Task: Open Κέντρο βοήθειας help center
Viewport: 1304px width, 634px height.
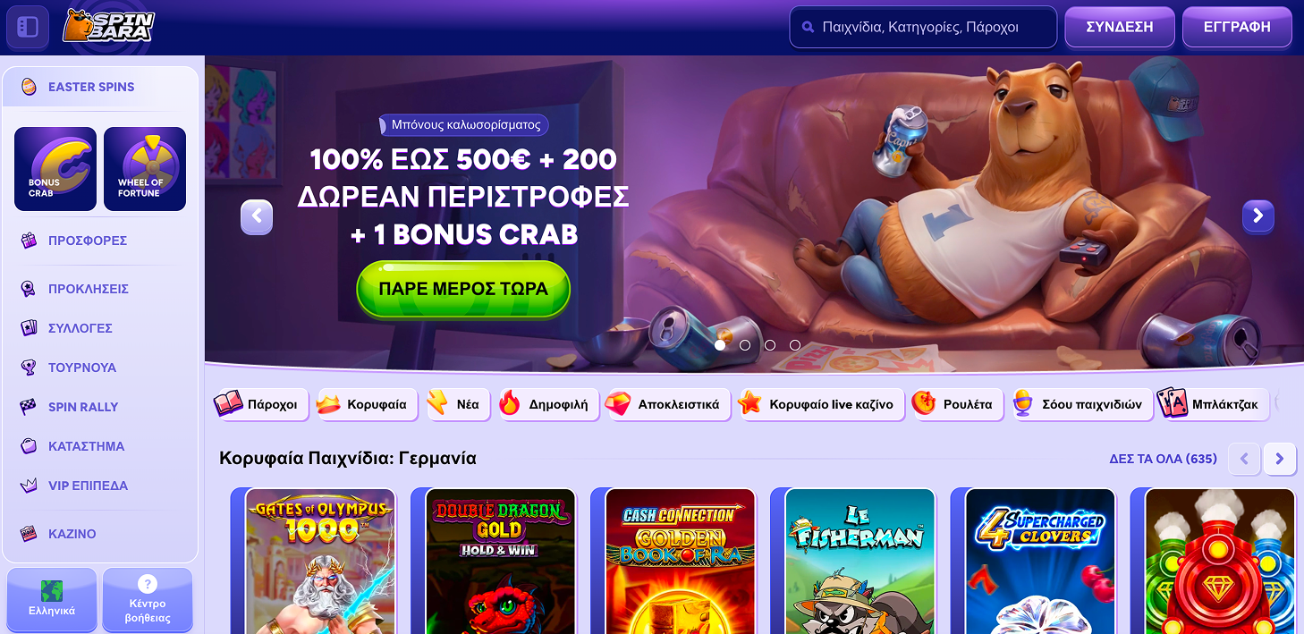Action: pos(148,600)
